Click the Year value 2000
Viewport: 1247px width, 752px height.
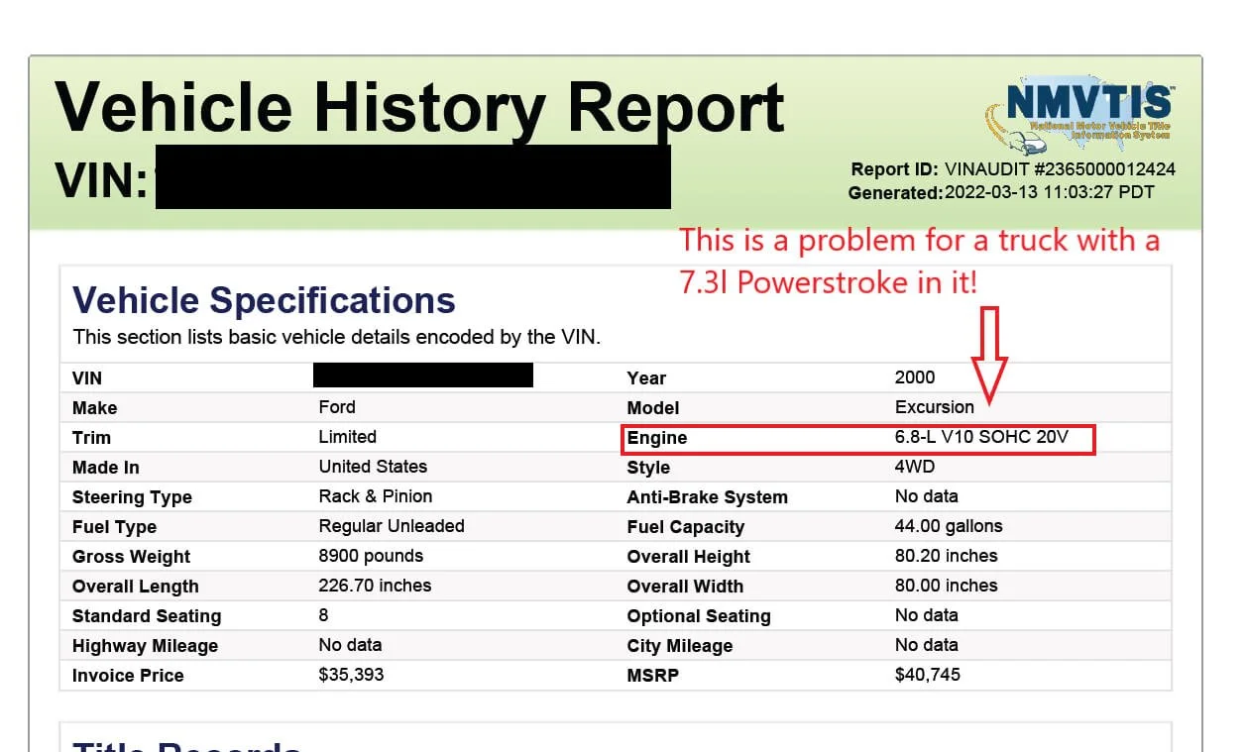pos(915,377)
